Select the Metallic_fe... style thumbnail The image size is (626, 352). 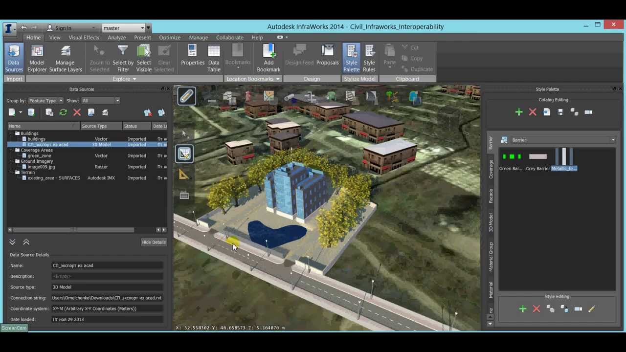click(564, 160)
